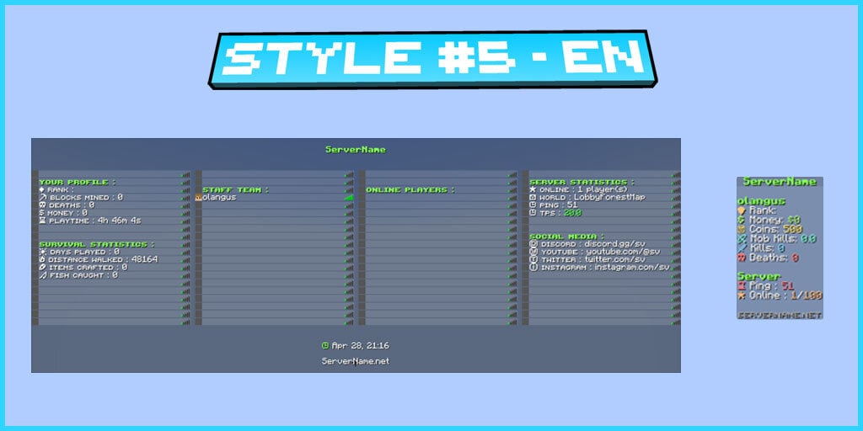
Task: Click the Twitter circle icon in Social Media
Action: (533, 259)
